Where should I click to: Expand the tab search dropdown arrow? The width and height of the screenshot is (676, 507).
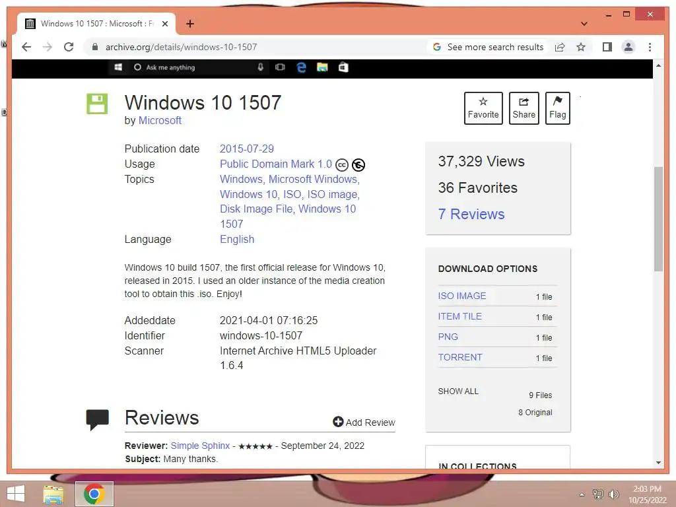584,24
